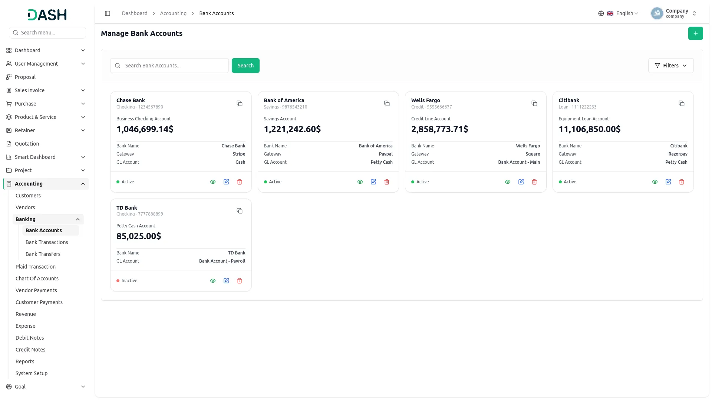
Task: Click the DASH logo
Action: 47,15
